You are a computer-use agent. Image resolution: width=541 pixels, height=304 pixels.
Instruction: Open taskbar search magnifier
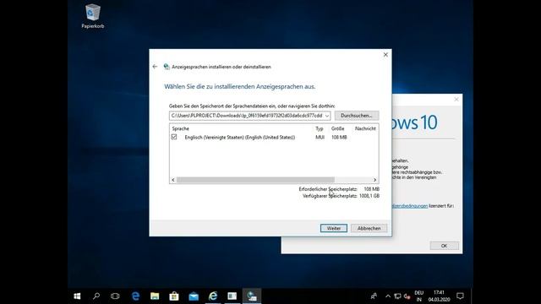pyautogui.click(x=96, y=296)
